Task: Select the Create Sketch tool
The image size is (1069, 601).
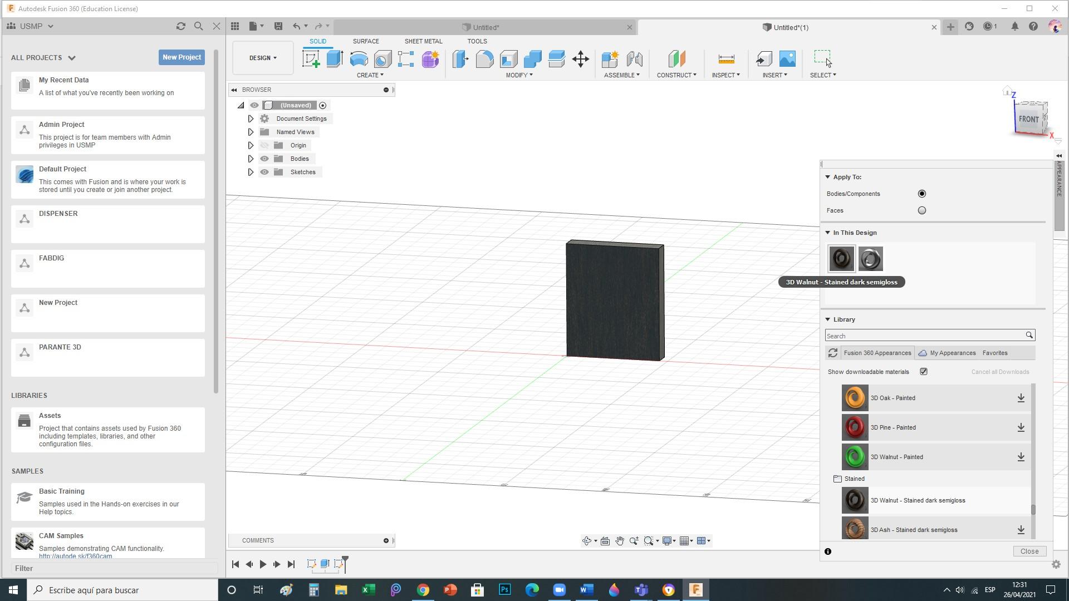Action: (x=311, y=59)
